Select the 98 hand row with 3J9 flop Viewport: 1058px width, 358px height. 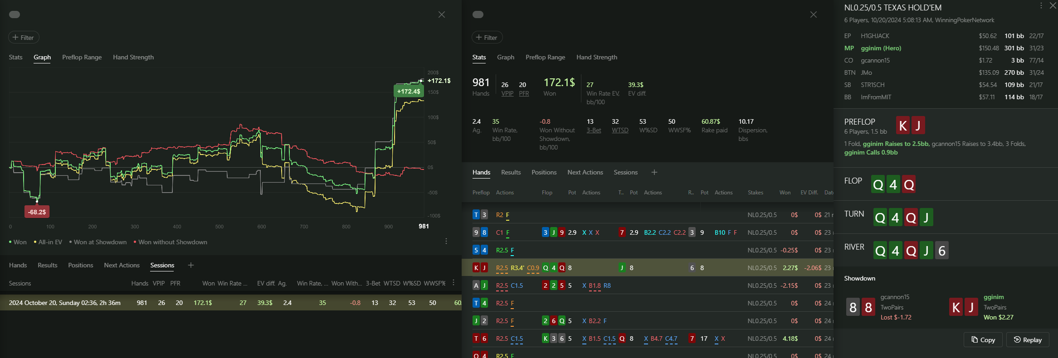click(648, 232)
